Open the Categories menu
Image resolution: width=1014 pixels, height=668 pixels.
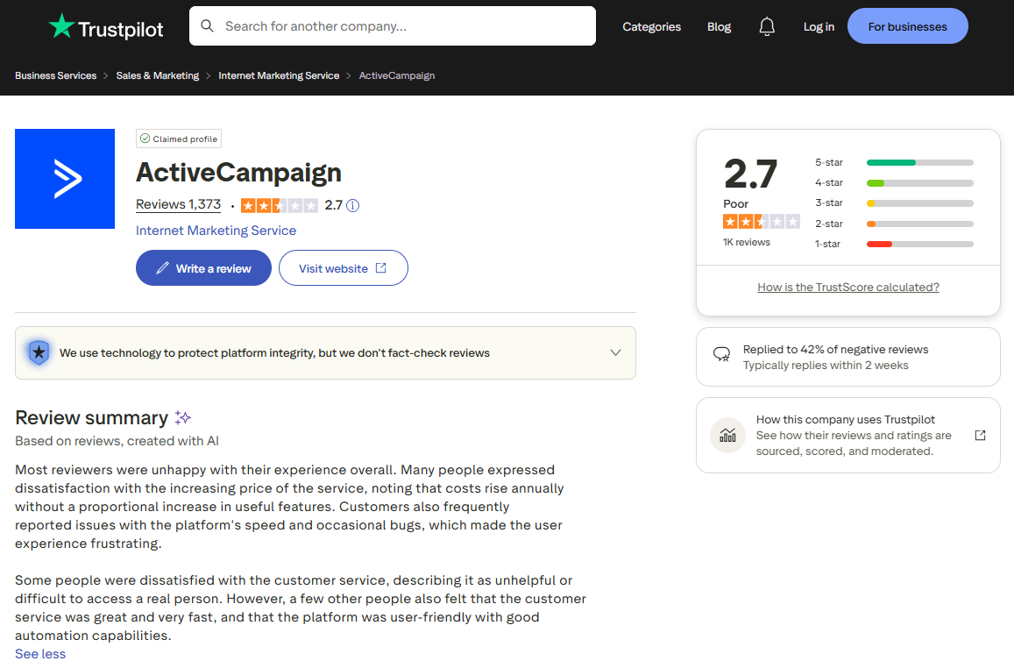[651, 27]
